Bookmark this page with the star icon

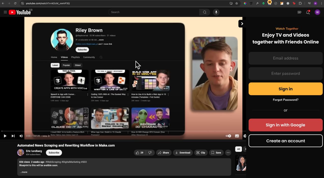coord(237,3)
